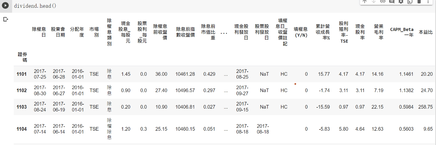This screenshot has width=436, height=145.
Task: Click the CAPM_Beta 一年 column header
Action: coord(402,32)
